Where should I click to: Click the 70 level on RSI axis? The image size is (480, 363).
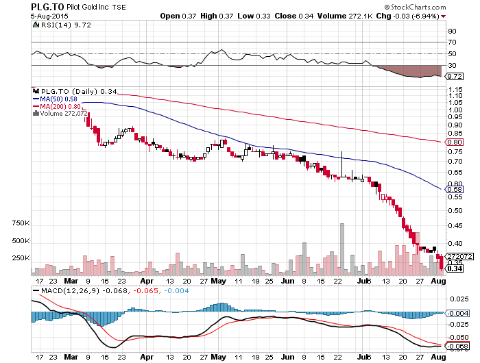452,42
